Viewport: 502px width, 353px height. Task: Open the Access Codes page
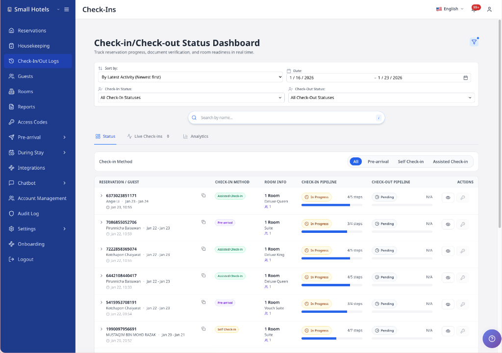[31, 122]
